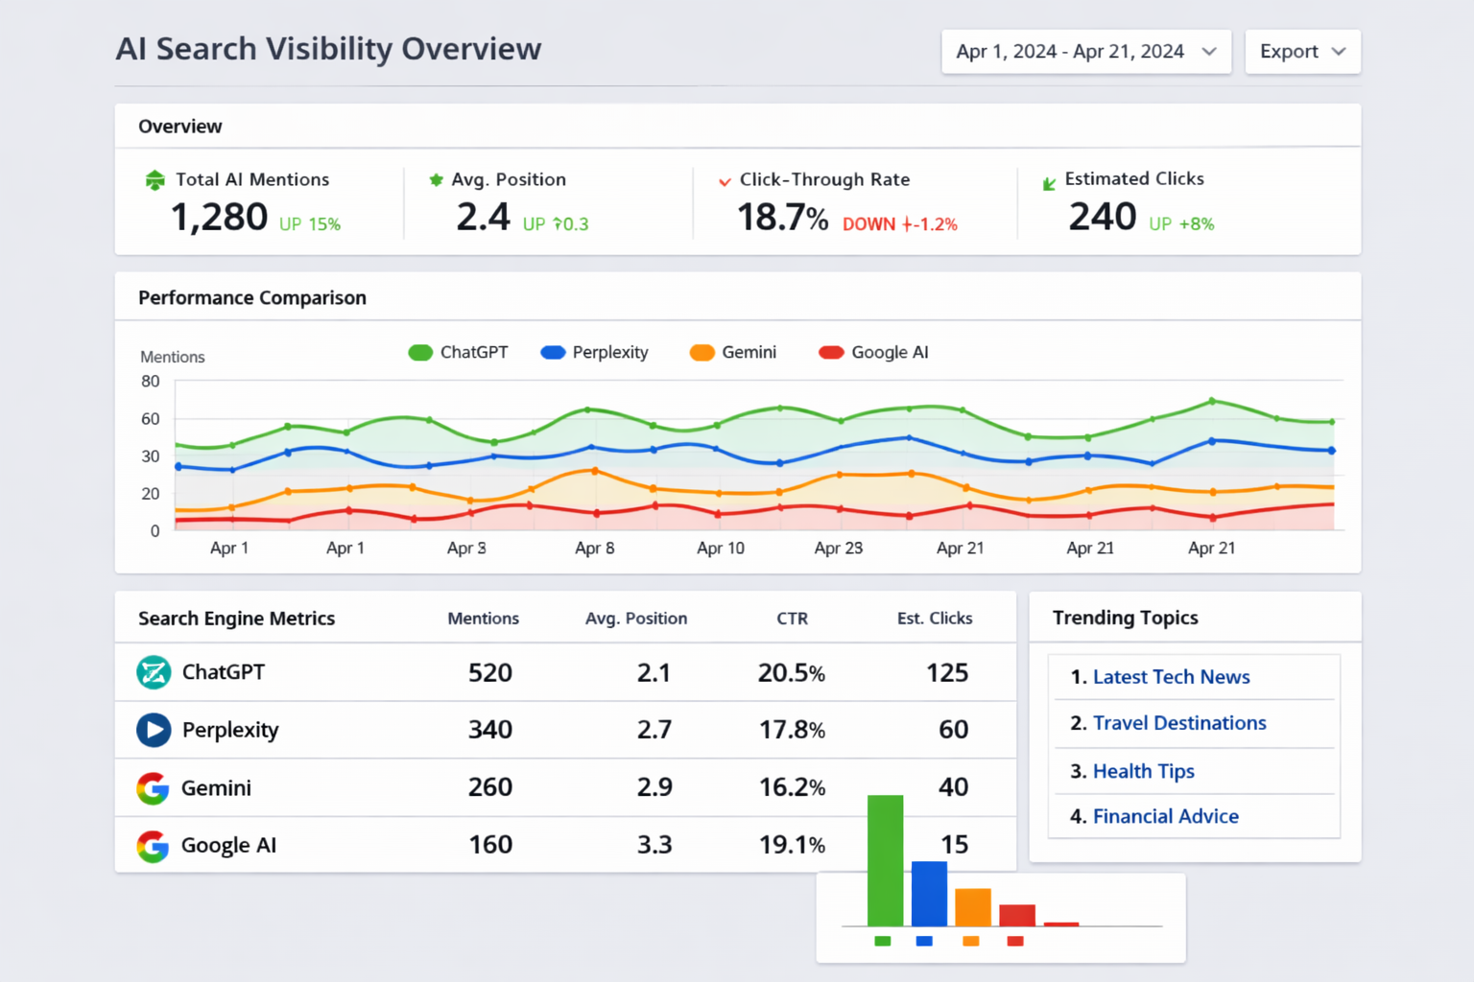1474x982 pixels.
Task: Sort by the Avg. Position column header
Action: [x=636, y=619]
